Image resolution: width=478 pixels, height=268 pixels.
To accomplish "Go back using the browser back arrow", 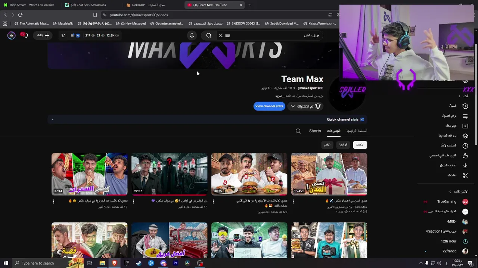I will click(x=5, y=15).
